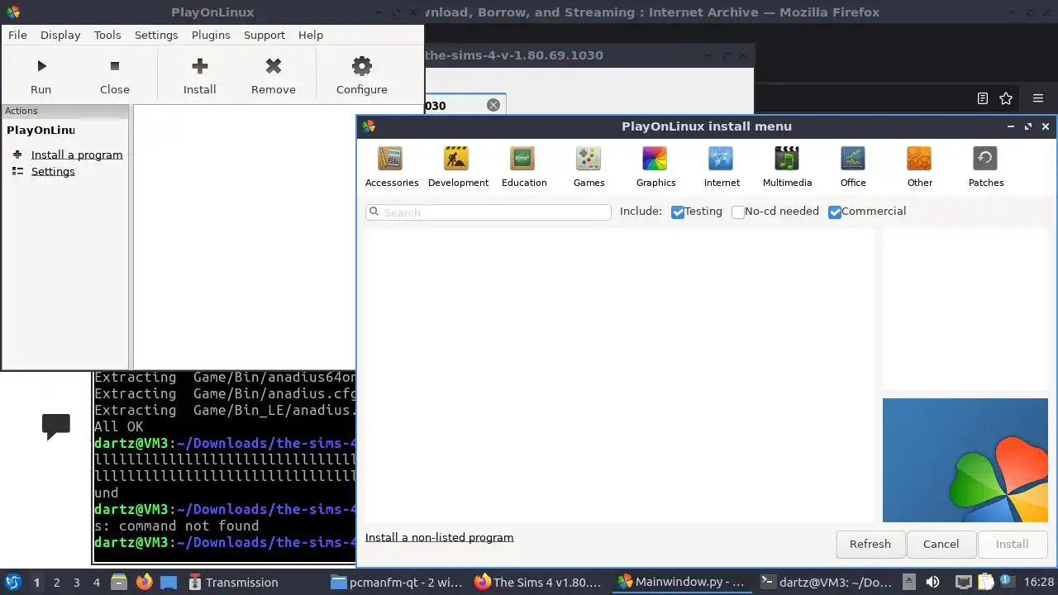Open the Tools menu
The width and height of the screenshot is (1058, 595).
pyautogui.click(x=107, y=35)
